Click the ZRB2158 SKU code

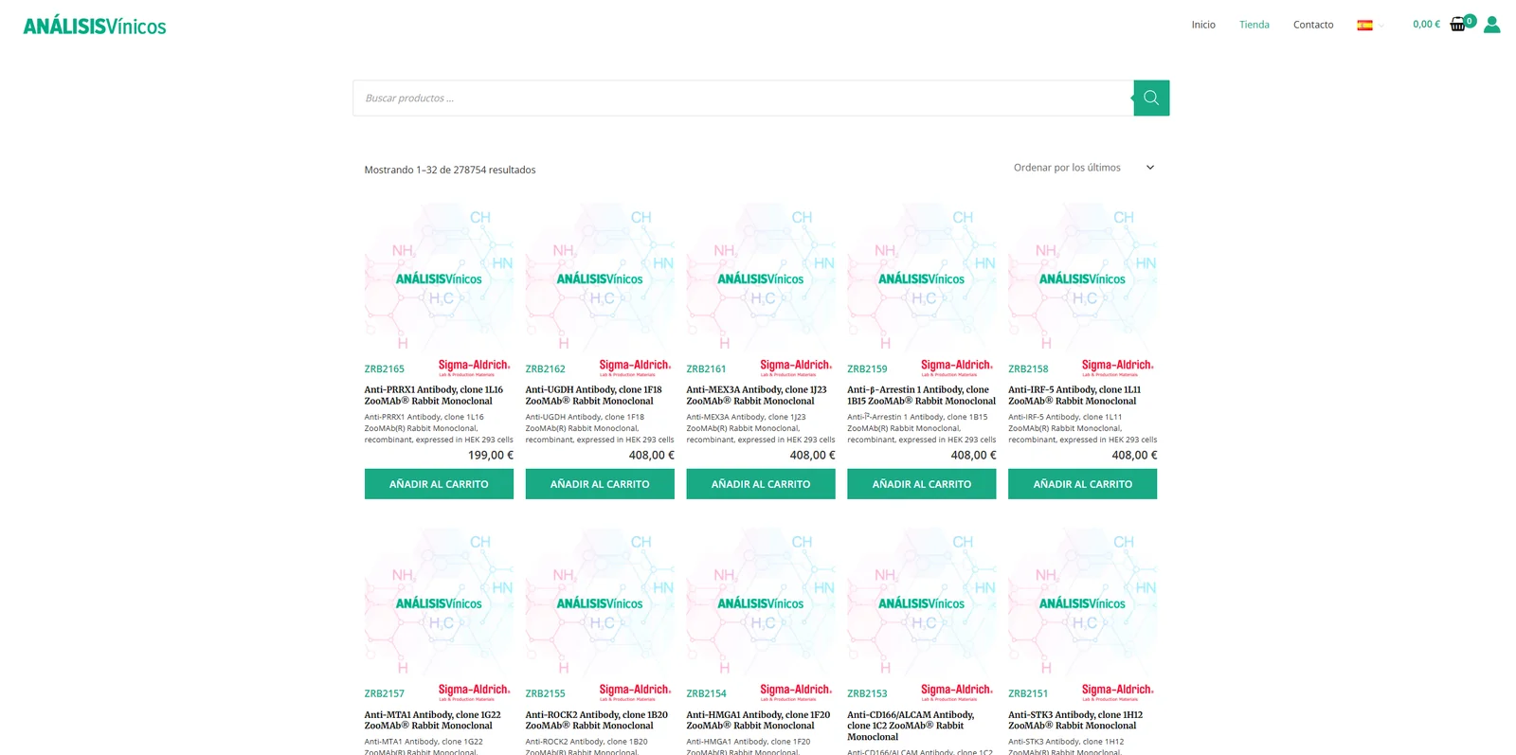(1029, 369)
